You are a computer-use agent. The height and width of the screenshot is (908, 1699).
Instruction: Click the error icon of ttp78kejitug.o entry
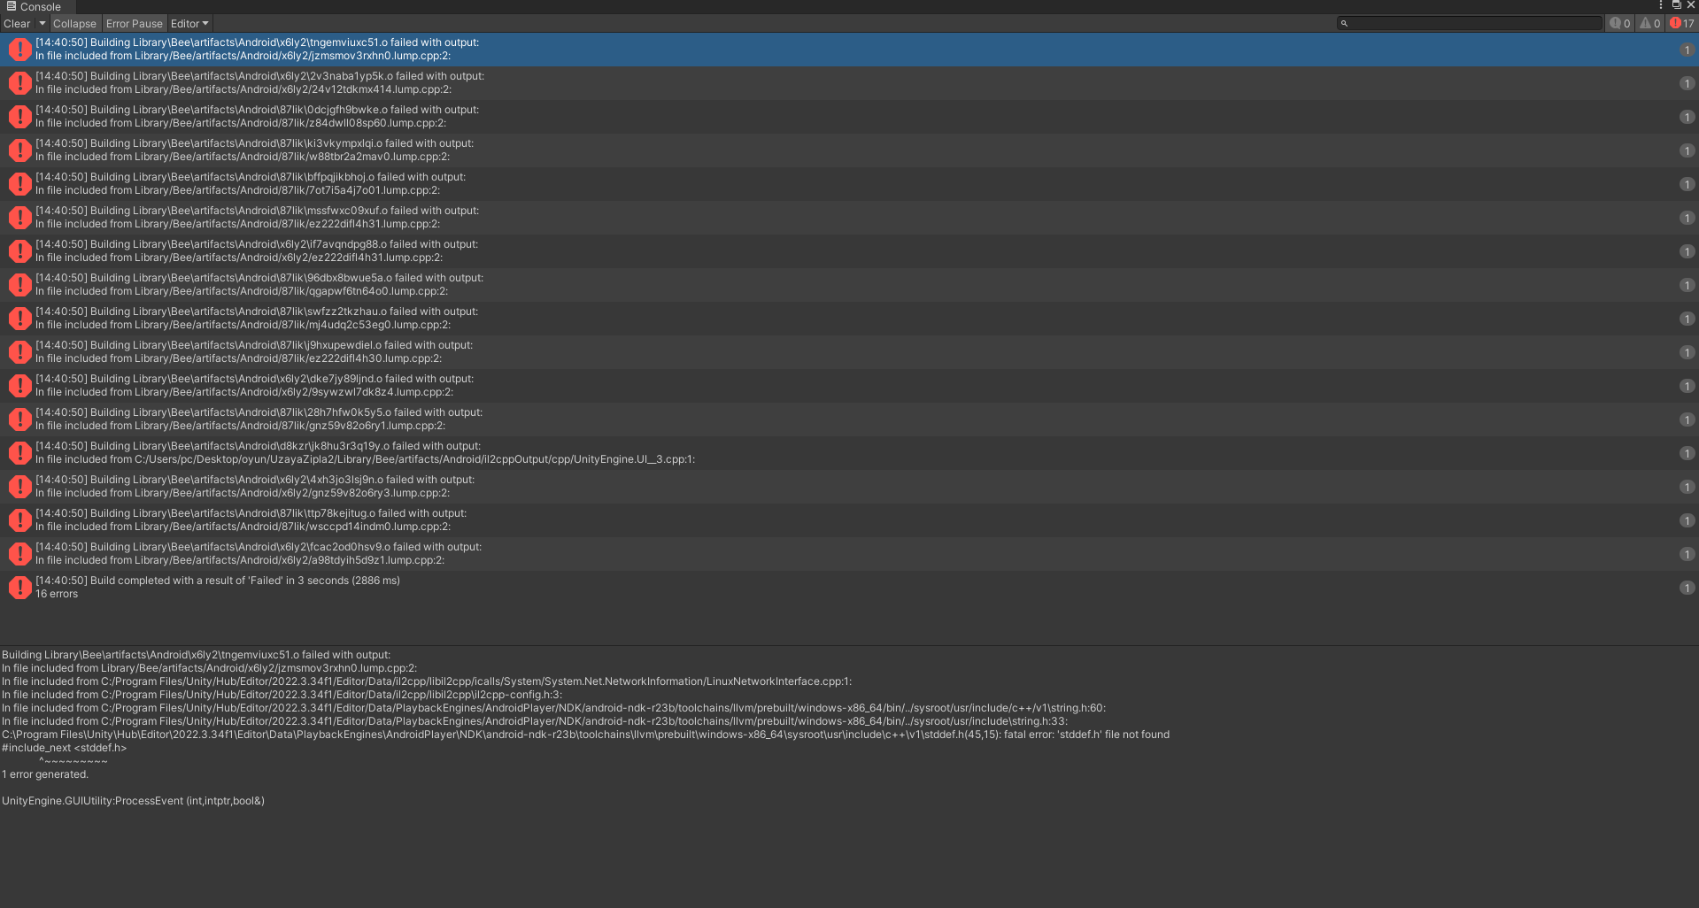(x=19, y=520)
